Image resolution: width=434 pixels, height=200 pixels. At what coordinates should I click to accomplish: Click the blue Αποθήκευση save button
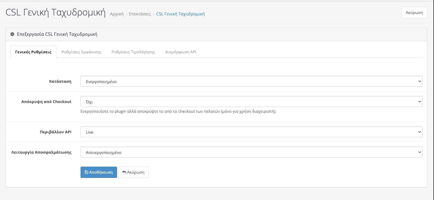pos(99,172)
